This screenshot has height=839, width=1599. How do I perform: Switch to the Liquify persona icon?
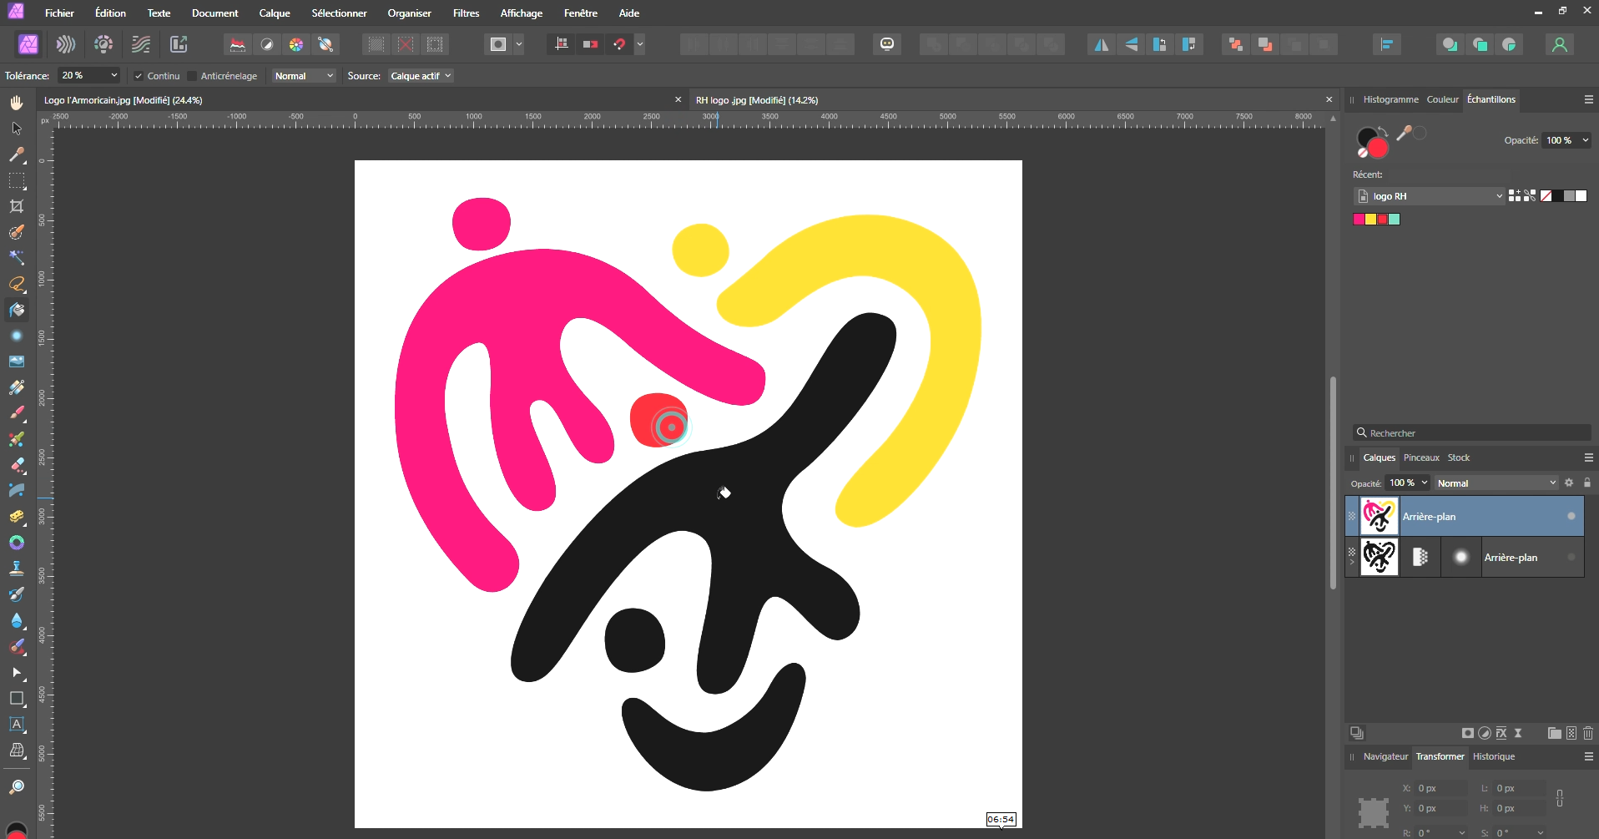(66, 44)
